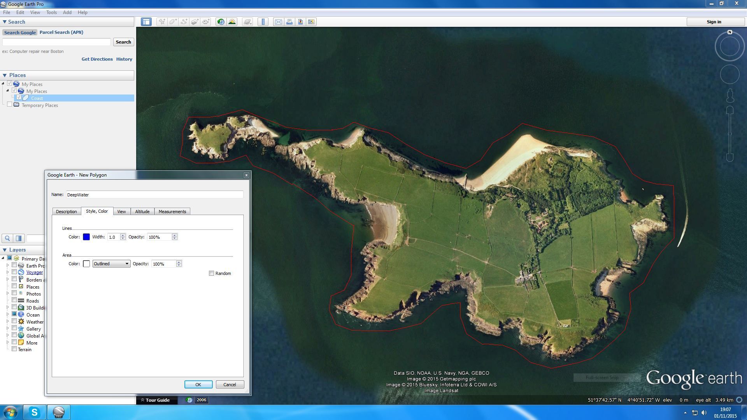Viewport: 747px width, 420px height.
Task: Click the Add Polygon toolbar icon
Action: click(173, 22)
